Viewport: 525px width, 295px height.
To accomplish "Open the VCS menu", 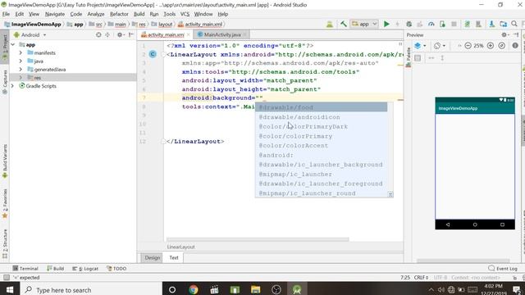I will [185, 14].
